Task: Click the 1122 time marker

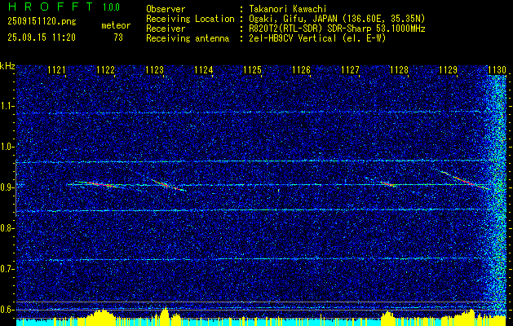Action: (x=106, y=70)
